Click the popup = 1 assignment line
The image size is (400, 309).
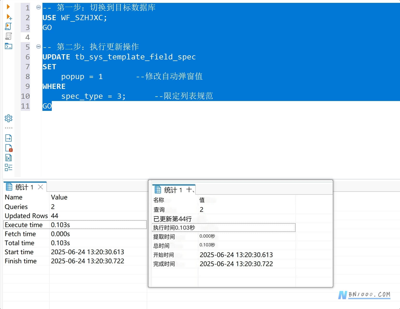(x=82, y=76)
